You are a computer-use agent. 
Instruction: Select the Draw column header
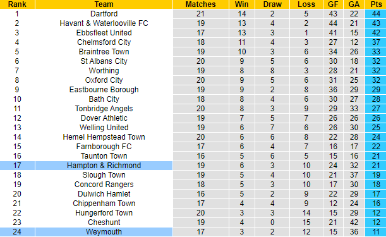point(272,4)
